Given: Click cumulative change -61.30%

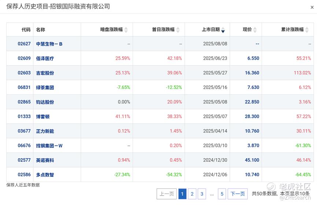Looking at the screenshot, I should point(303,146).
